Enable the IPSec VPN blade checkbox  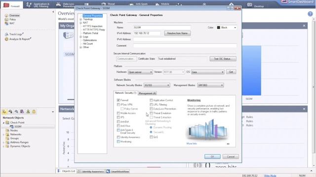click(x=118, y=105)
